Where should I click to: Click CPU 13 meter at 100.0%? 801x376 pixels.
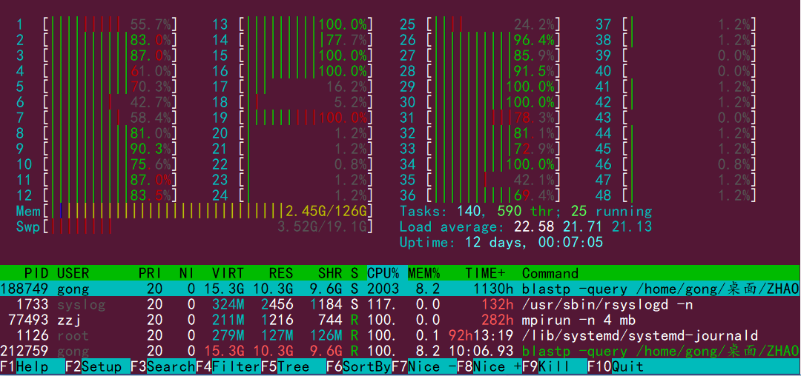click(x=291, y=24)
